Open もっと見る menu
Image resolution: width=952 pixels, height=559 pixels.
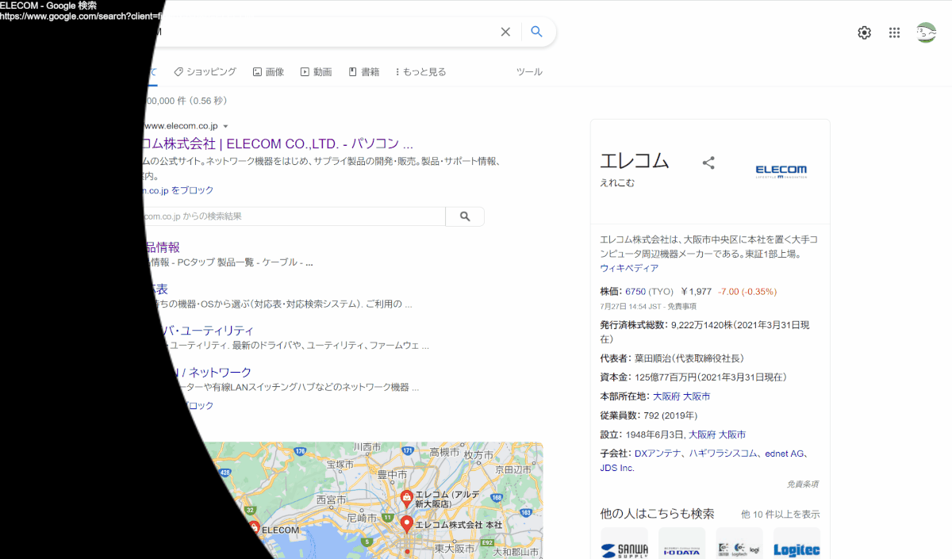pyautogui.click(x=420, y=71)
